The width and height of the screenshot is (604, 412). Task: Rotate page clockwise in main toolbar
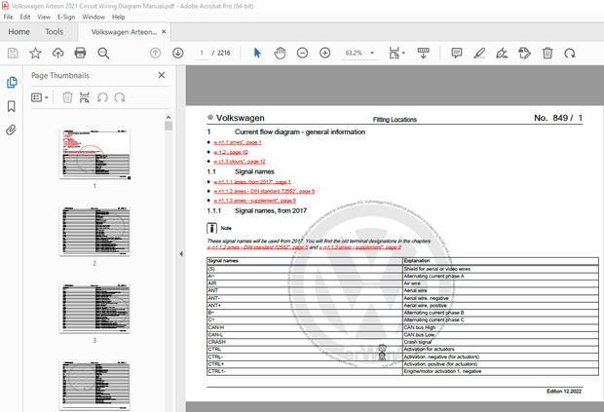point(570,54)
